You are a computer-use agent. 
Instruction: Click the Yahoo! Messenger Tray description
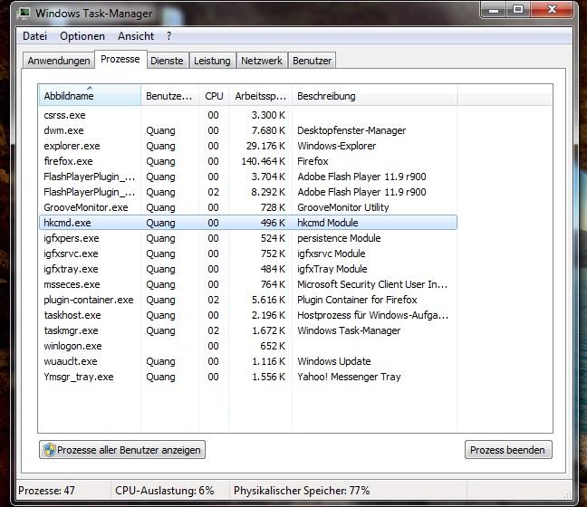click(x=349, y=377)
